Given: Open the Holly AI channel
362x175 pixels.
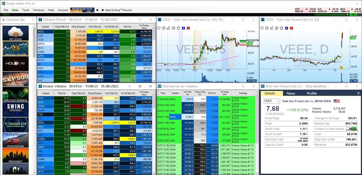Looking at the screenshot, I should pos(16,64).
